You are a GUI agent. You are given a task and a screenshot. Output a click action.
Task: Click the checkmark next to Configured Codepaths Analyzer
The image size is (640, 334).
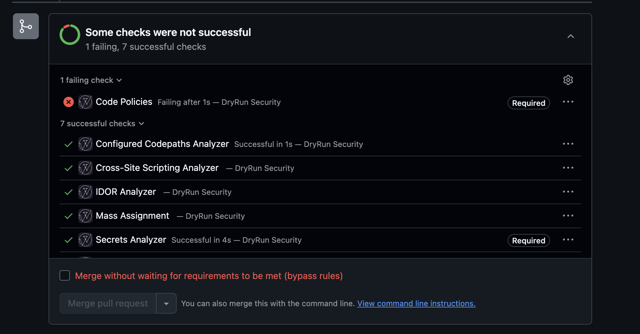coord(68,144)
